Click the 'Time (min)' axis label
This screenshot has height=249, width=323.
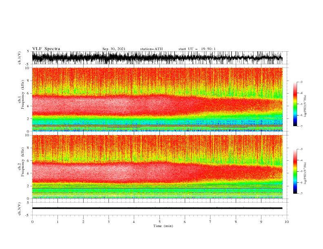click(163, 226)
